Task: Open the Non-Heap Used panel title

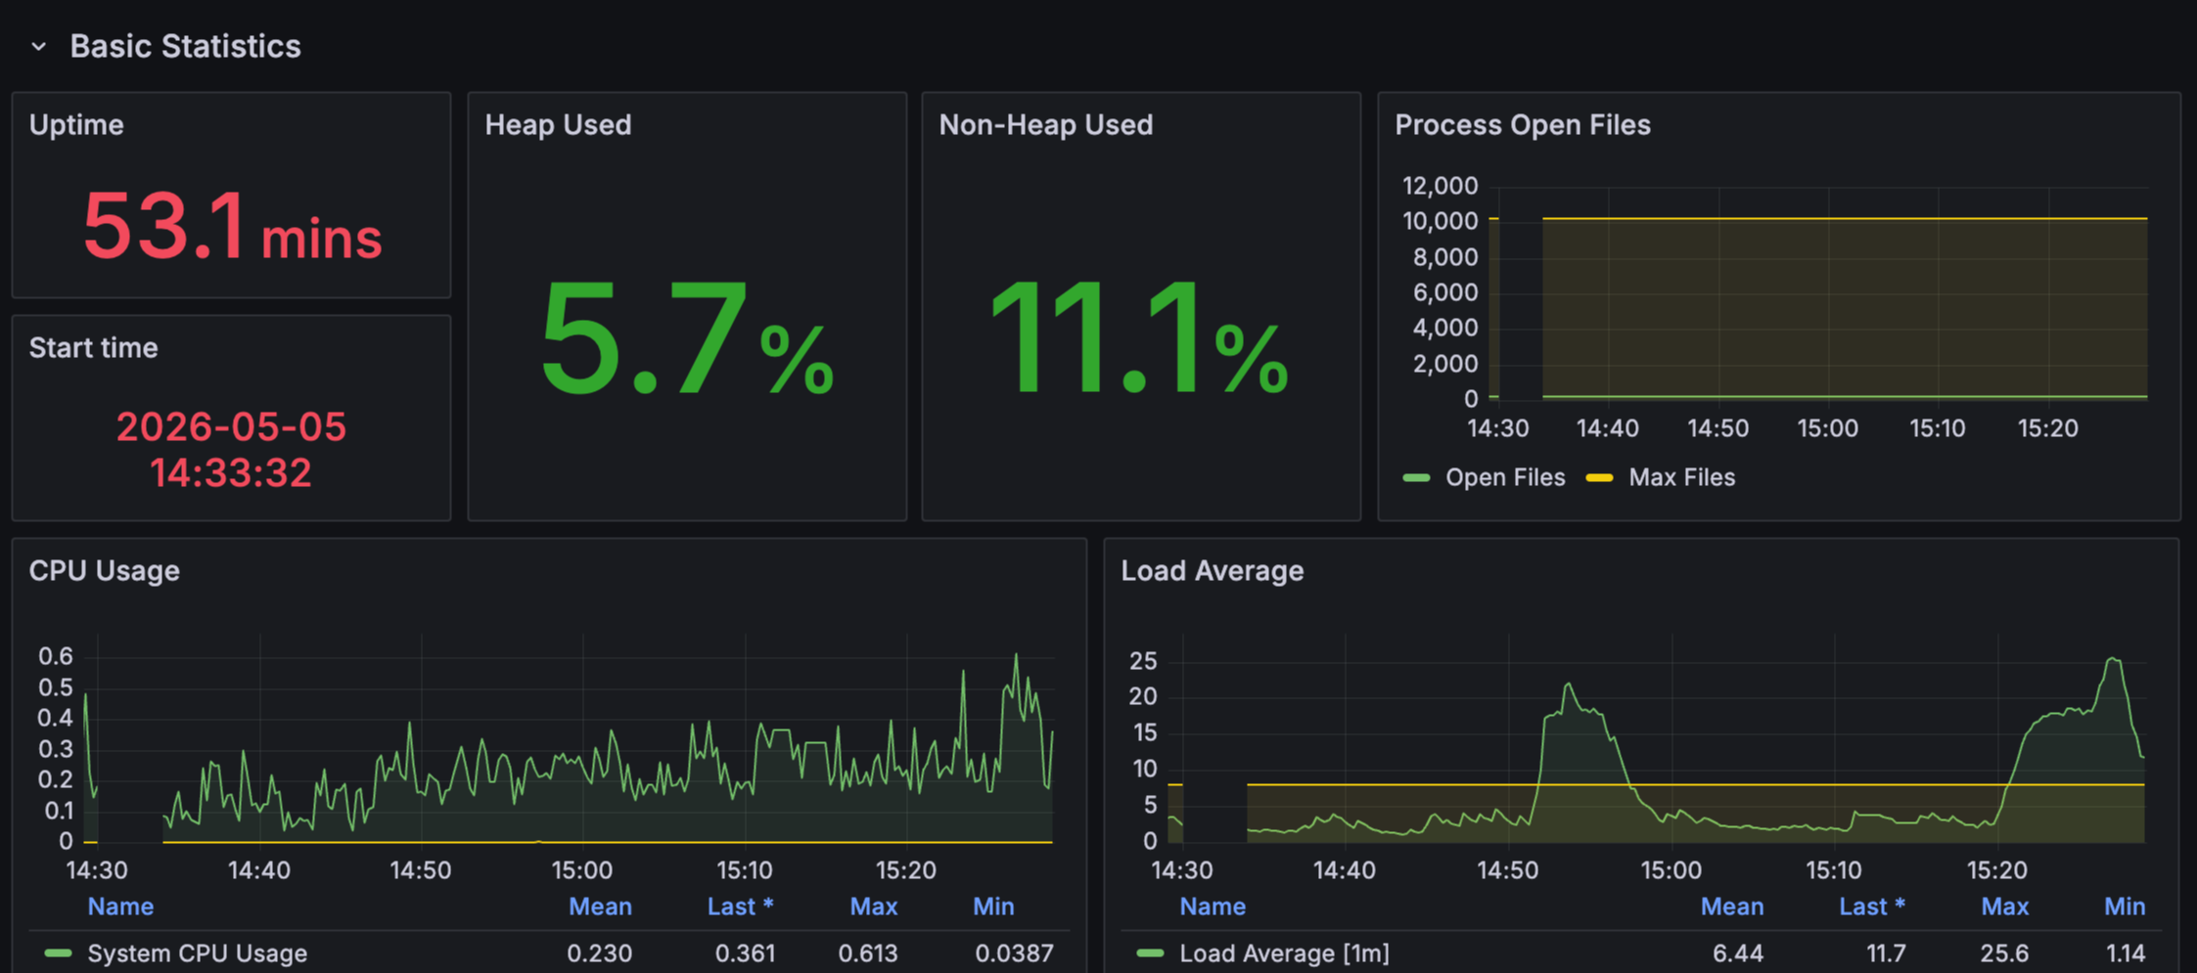Action: [x=1045, y=125]
